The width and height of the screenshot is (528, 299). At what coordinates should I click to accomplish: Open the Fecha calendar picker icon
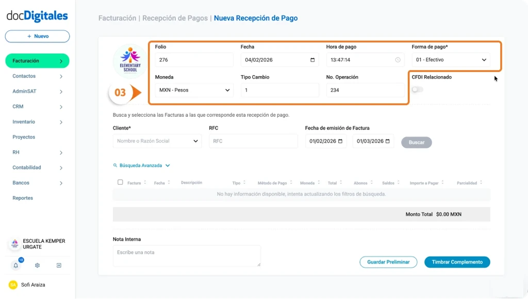[x=312, y=60]
